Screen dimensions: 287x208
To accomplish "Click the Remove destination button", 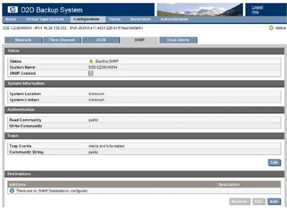I will tap(239, 202).
